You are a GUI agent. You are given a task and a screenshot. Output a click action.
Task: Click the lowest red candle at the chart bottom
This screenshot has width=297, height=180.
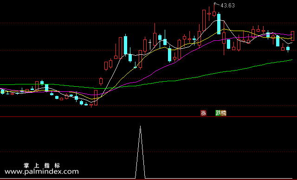pos(91,105)
